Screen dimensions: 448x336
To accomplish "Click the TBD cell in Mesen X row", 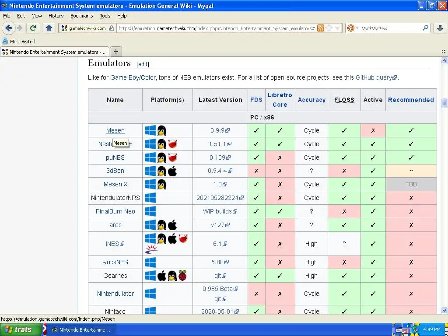I will pyautogui.click(x=411, y=184).
